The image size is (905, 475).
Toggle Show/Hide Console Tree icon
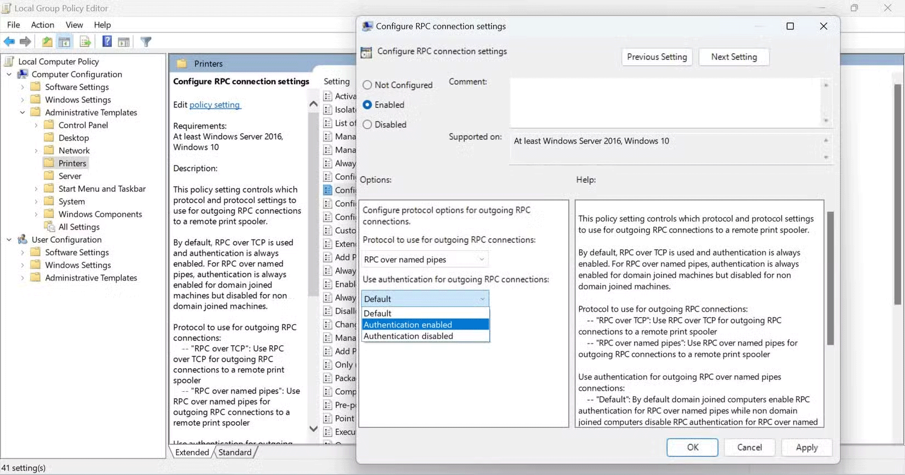point(64,42)
